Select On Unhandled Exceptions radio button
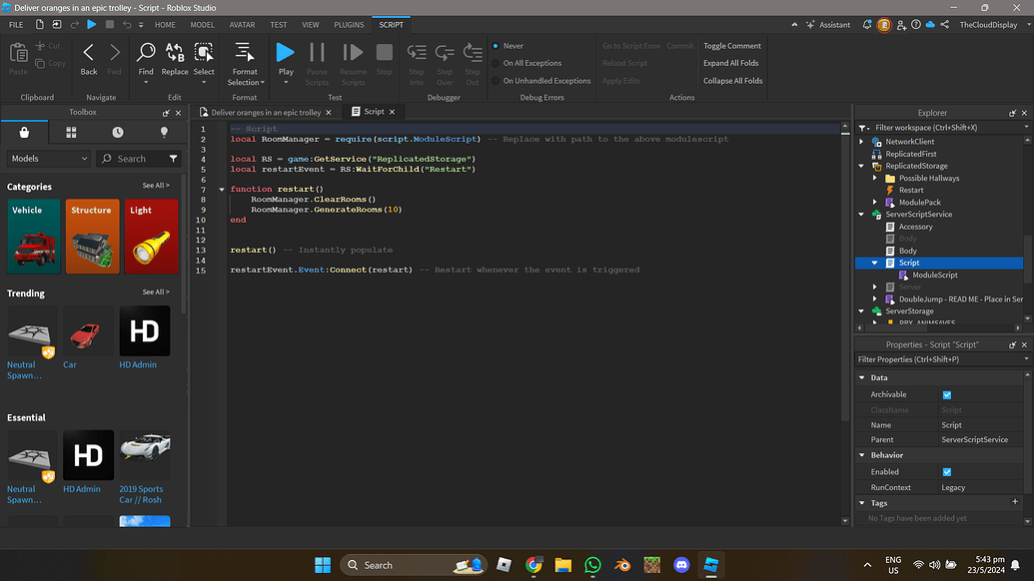The image size is (1034, 581). click(x=496, y=81)
